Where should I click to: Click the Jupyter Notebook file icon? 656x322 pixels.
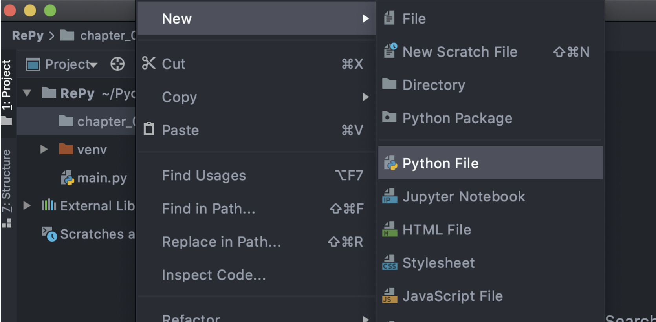pyautogui.click(x=389, y=196)
